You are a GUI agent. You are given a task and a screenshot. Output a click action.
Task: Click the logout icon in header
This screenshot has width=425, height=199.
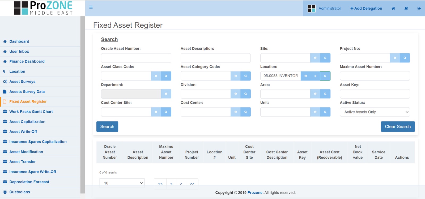pyautogui.click(x=419, y=9)
